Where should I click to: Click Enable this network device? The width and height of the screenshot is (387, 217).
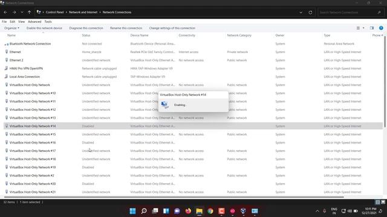pyautogui.click(x=44, y=28)
